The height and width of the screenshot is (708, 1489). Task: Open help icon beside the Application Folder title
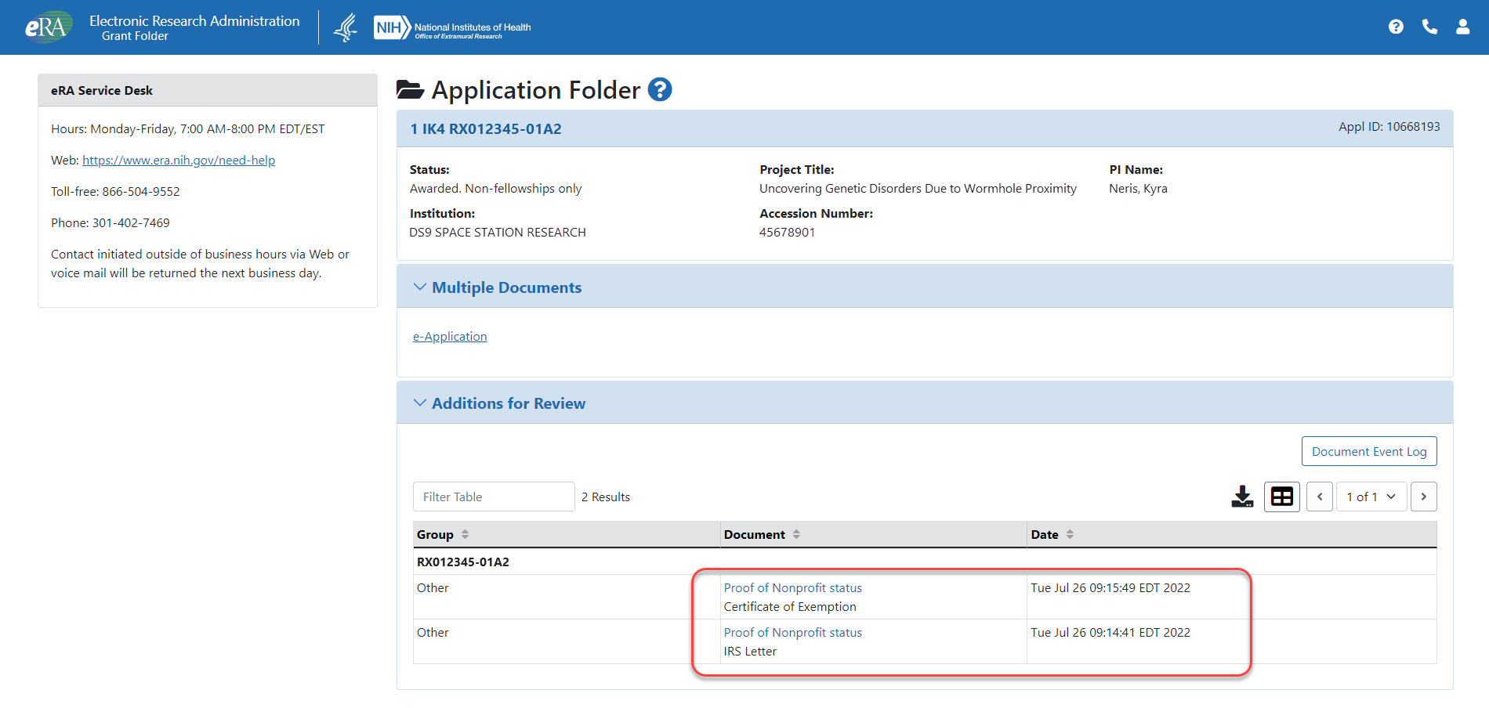660,90
